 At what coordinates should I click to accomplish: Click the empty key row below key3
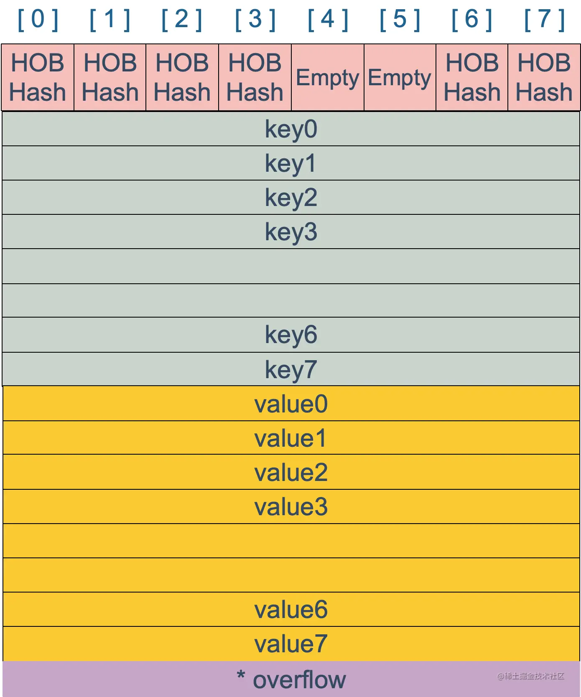[291, 266]
